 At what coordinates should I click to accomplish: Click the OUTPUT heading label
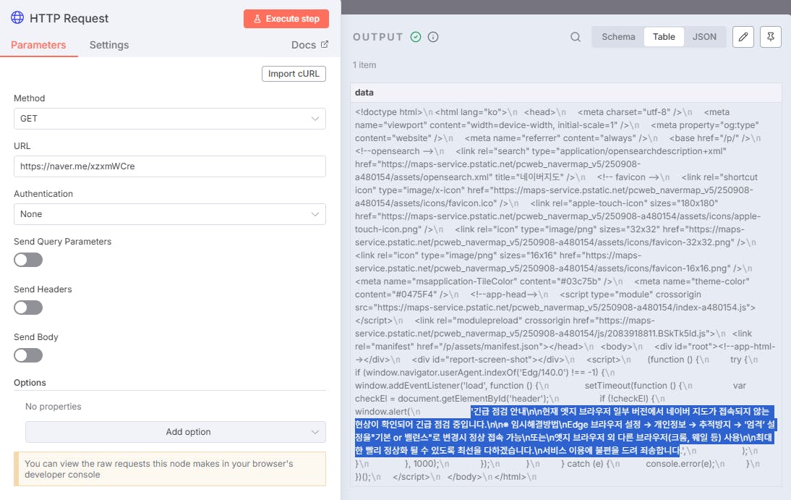pyautogui.click(x=378, y=37)
